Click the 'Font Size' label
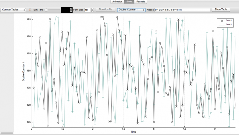Image resolution: width=239 pixels, height=135 pixels. coord(78,10)
